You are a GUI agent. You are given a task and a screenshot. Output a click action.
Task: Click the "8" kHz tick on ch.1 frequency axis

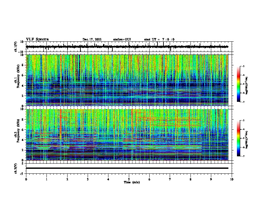coord(23,65)
